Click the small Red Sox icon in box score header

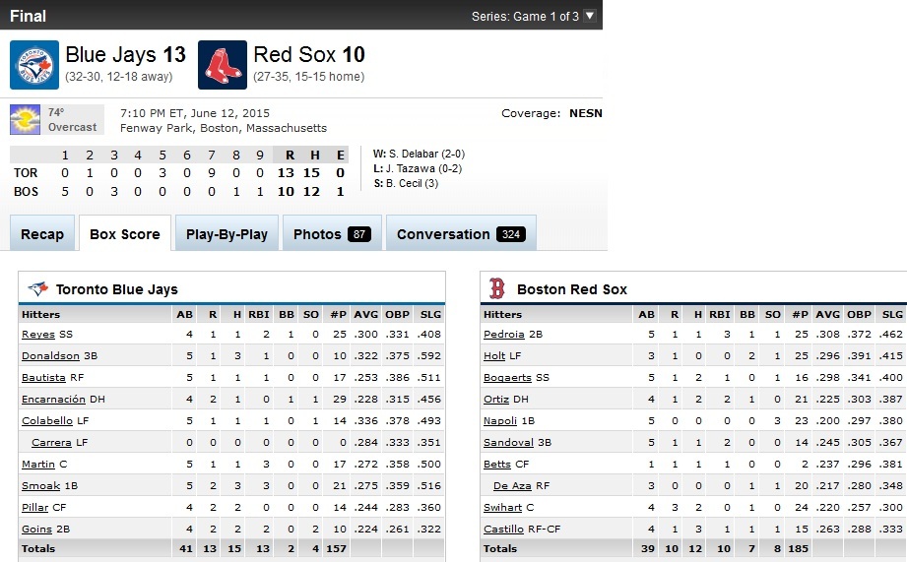pos(497,289)
